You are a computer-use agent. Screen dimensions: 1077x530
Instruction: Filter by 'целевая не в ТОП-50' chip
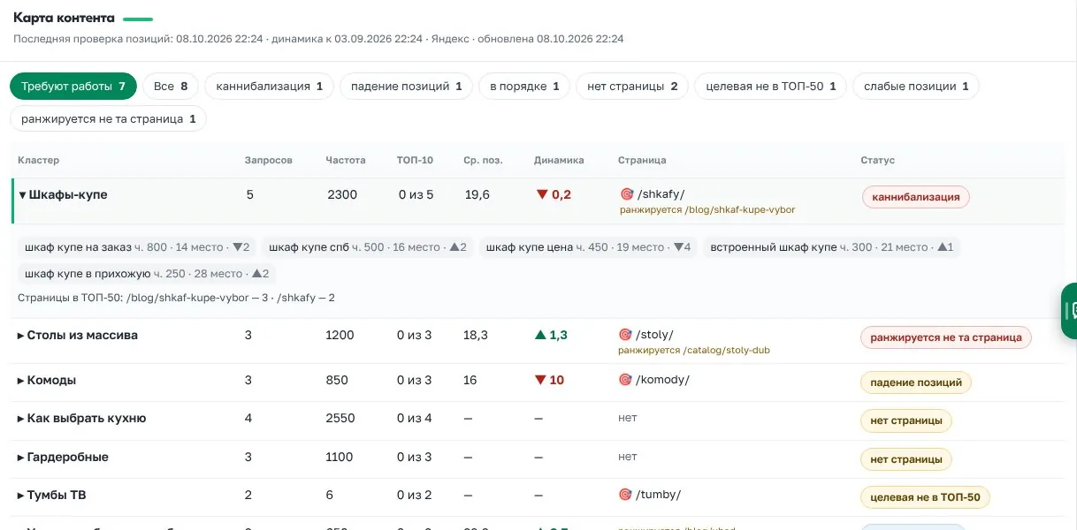pyautogui.click(x=771, y=87)
